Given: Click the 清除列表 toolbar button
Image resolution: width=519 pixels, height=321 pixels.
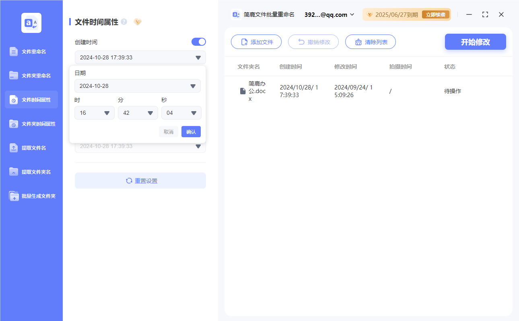Looking at the screenshot, I should pyautogui.click(x=370, y=42).
